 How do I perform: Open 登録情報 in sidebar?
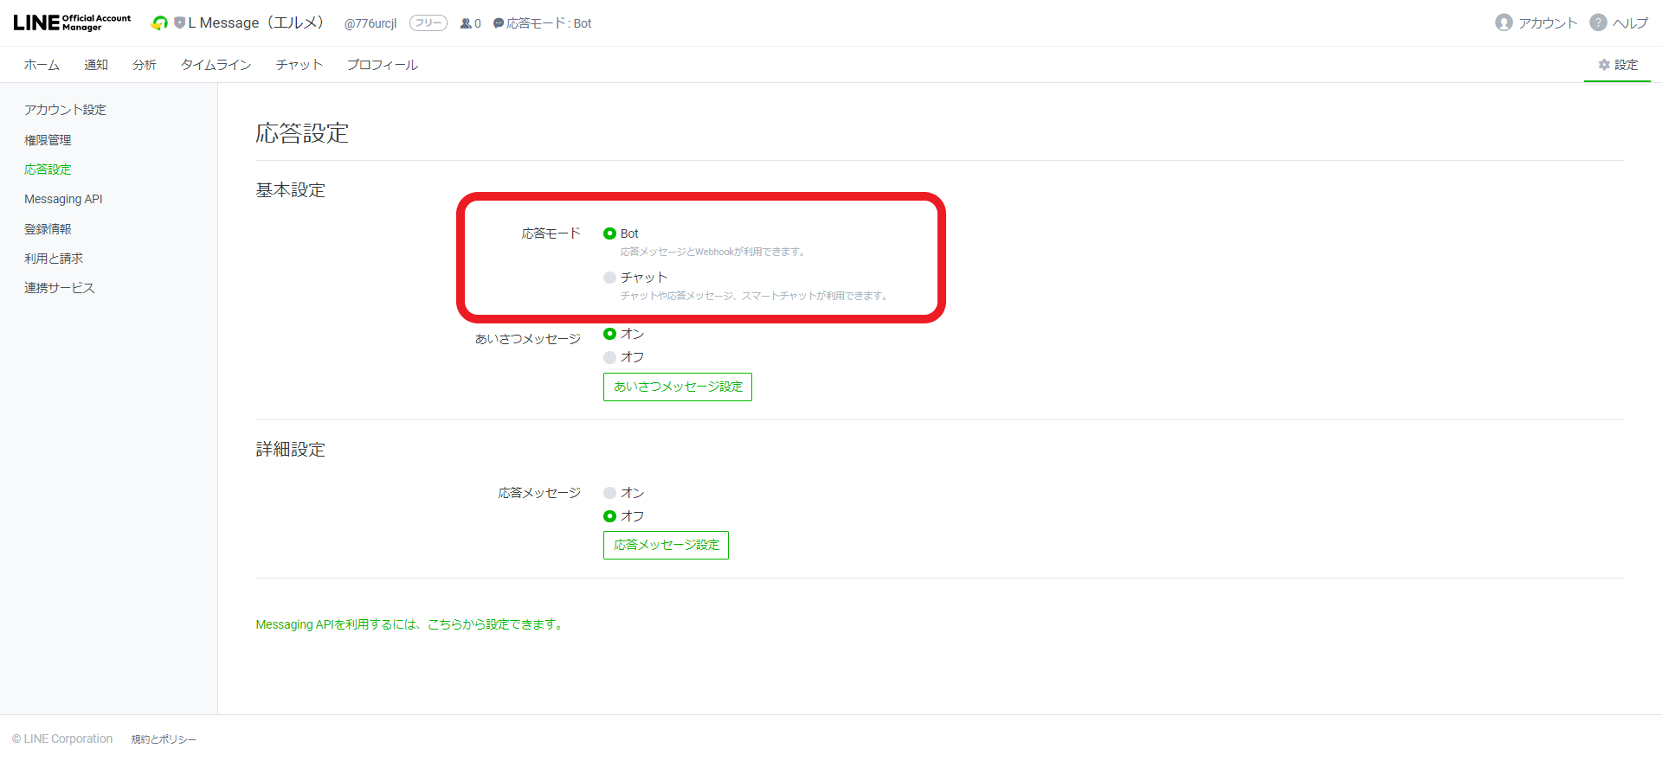pyautogui.click(x=48, y=229)
